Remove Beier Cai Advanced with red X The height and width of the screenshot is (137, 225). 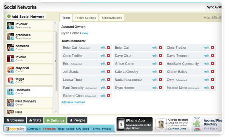[x=109, y=48]
